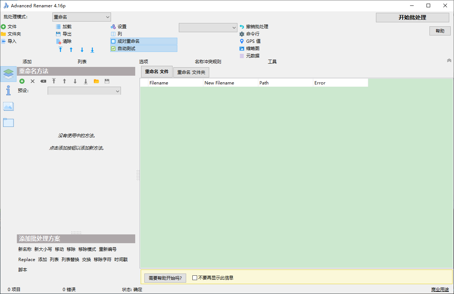The image size is (454, 294).
Task: Open the file information sidebar icon
Action: point(8,90)
